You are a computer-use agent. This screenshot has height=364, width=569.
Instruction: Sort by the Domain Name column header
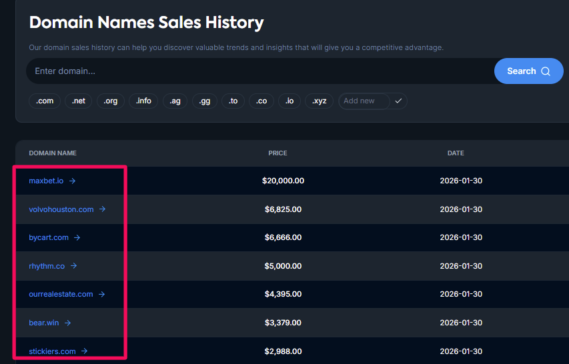tap(53, 153)
